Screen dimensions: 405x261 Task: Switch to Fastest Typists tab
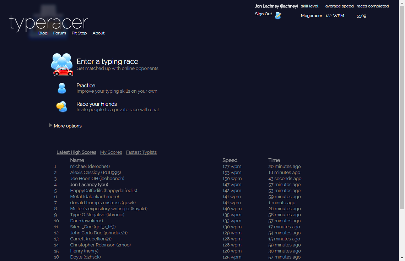(141, 152)
